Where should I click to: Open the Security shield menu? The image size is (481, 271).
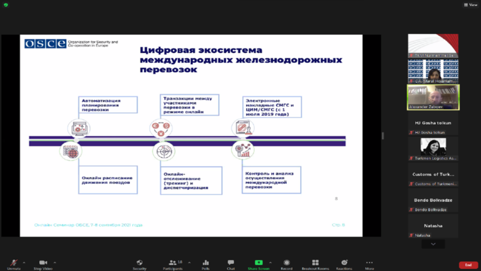click(139, 262)
